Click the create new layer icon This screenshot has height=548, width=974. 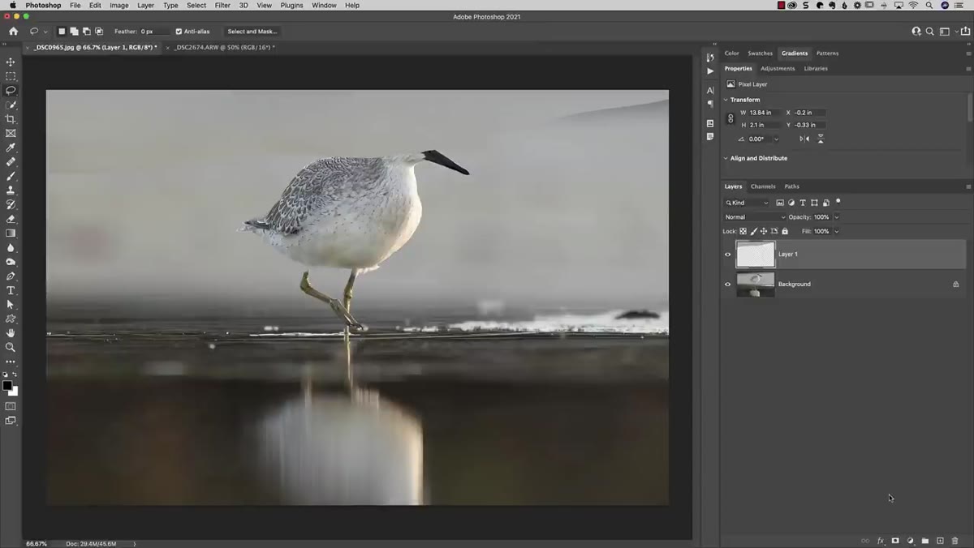click(940, 541)
